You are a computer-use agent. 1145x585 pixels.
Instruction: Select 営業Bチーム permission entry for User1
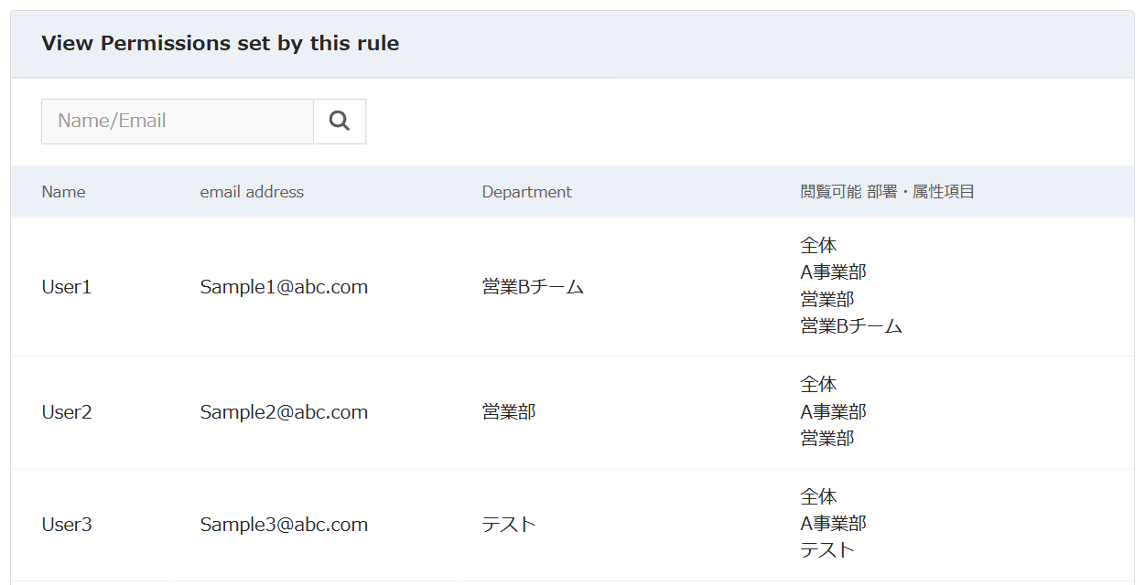click(851, 324)
